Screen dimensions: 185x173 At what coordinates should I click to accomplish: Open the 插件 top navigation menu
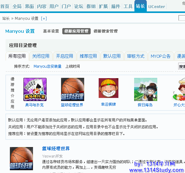click(x=116, y=6)
